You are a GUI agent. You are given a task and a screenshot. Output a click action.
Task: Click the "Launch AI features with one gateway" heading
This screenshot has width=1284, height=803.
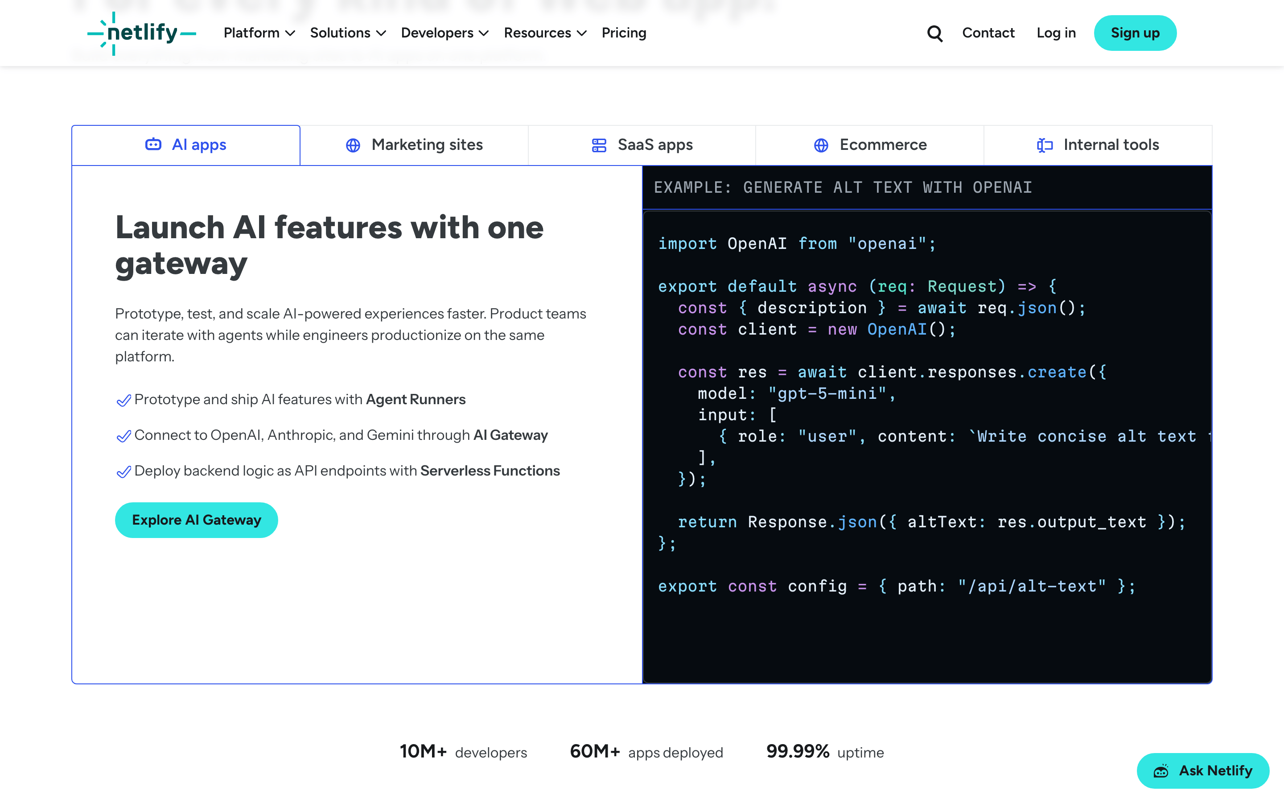pos(329,245)
